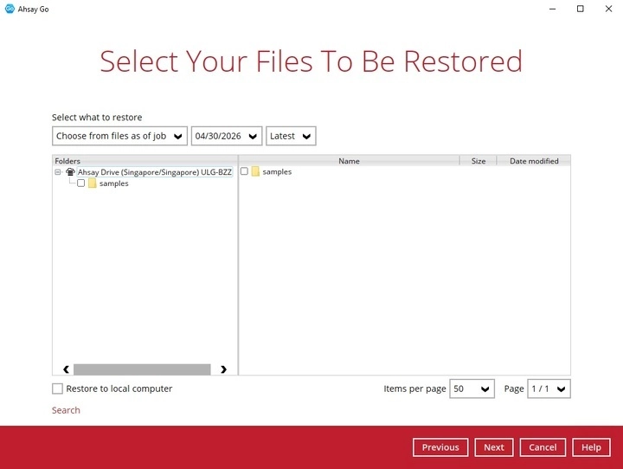Open the Latest time dropdown

click(x=291, y=136)
